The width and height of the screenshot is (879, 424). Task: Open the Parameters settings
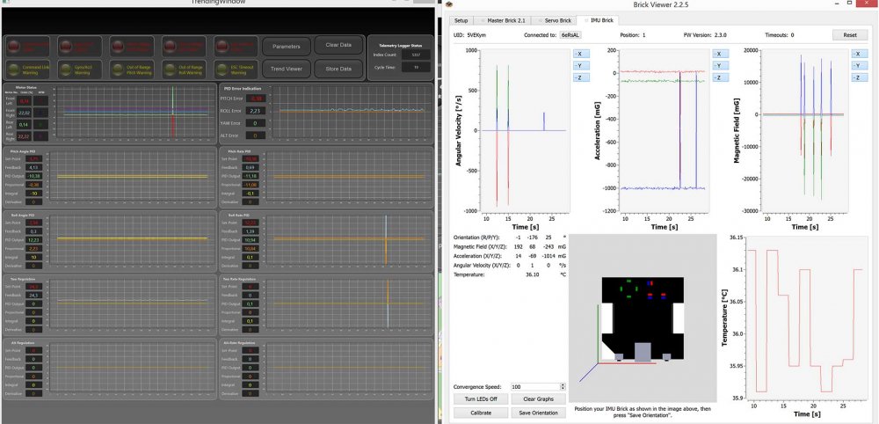pyautogui.click(x=287, y=46)
